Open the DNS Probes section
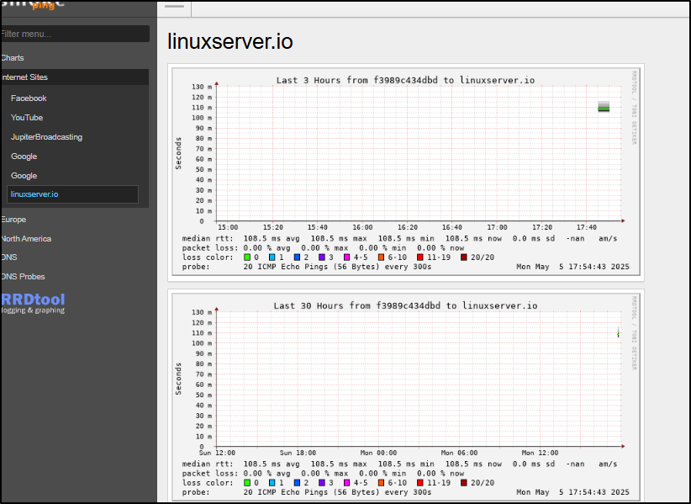The image size is (691, 504). pos(23,277)
